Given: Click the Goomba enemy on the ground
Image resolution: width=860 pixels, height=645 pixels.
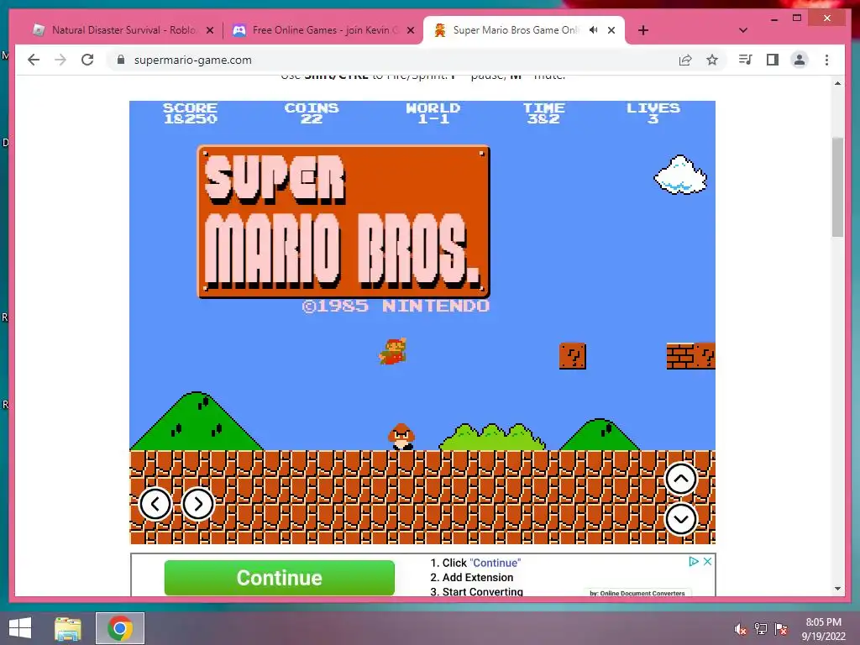Looking at the screenshot, I should (401, 437).
